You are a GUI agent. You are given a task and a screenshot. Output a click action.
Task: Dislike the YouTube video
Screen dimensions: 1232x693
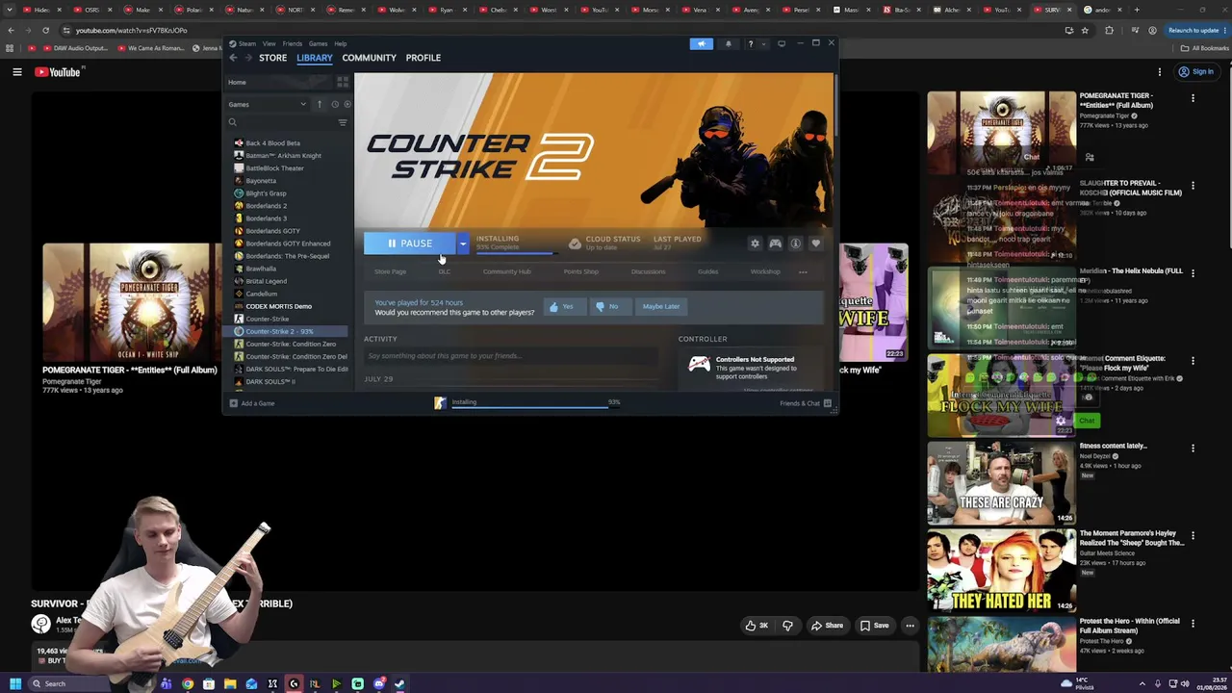point(787,626)
